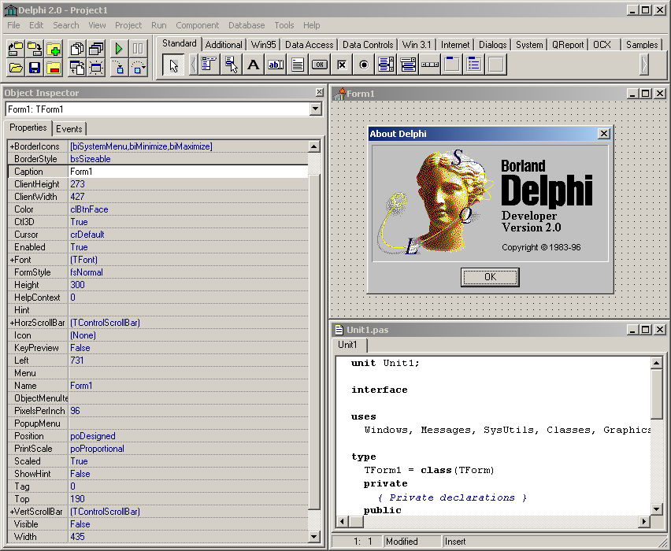Screen dimensions: 671x551
Task: Expand the BorderIcons property
Action: [12, 146]
